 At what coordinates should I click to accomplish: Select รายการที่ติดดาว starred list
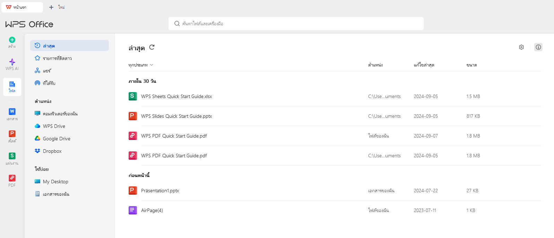tap(69, 58)
